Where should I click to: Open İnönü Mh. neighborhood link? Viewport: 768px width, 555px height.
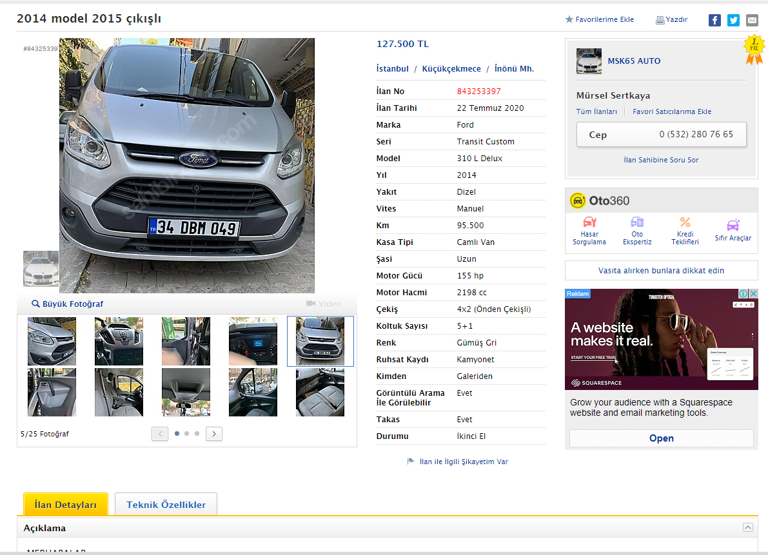click(x=514, y=68)
